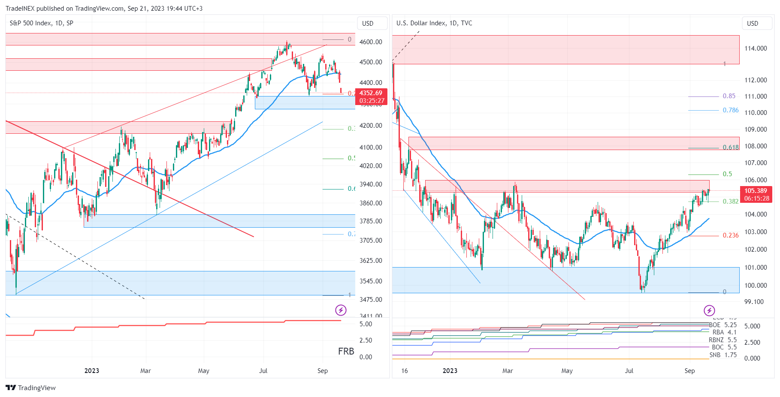The width and height of the screenshot is (780, 397).
Task: Click the 4400.00 price axis value
Action: click(371, 83)
